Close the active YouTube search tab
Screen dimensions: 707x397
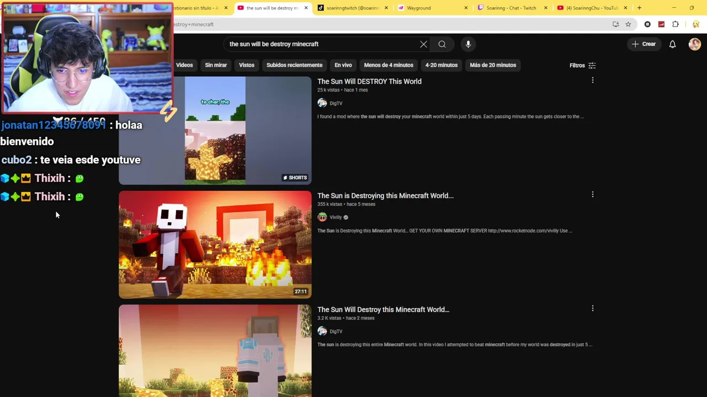pyautogui.click(x=305, y=8)
